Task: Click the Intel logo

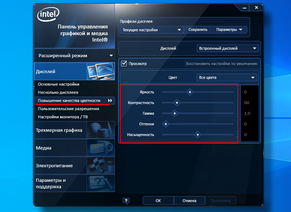Action: 48,14
